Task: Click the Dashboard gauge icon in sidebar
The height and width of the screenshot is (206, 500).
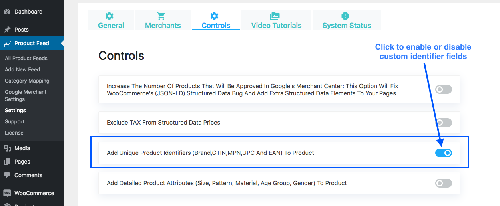Action: tap(7, 12)
